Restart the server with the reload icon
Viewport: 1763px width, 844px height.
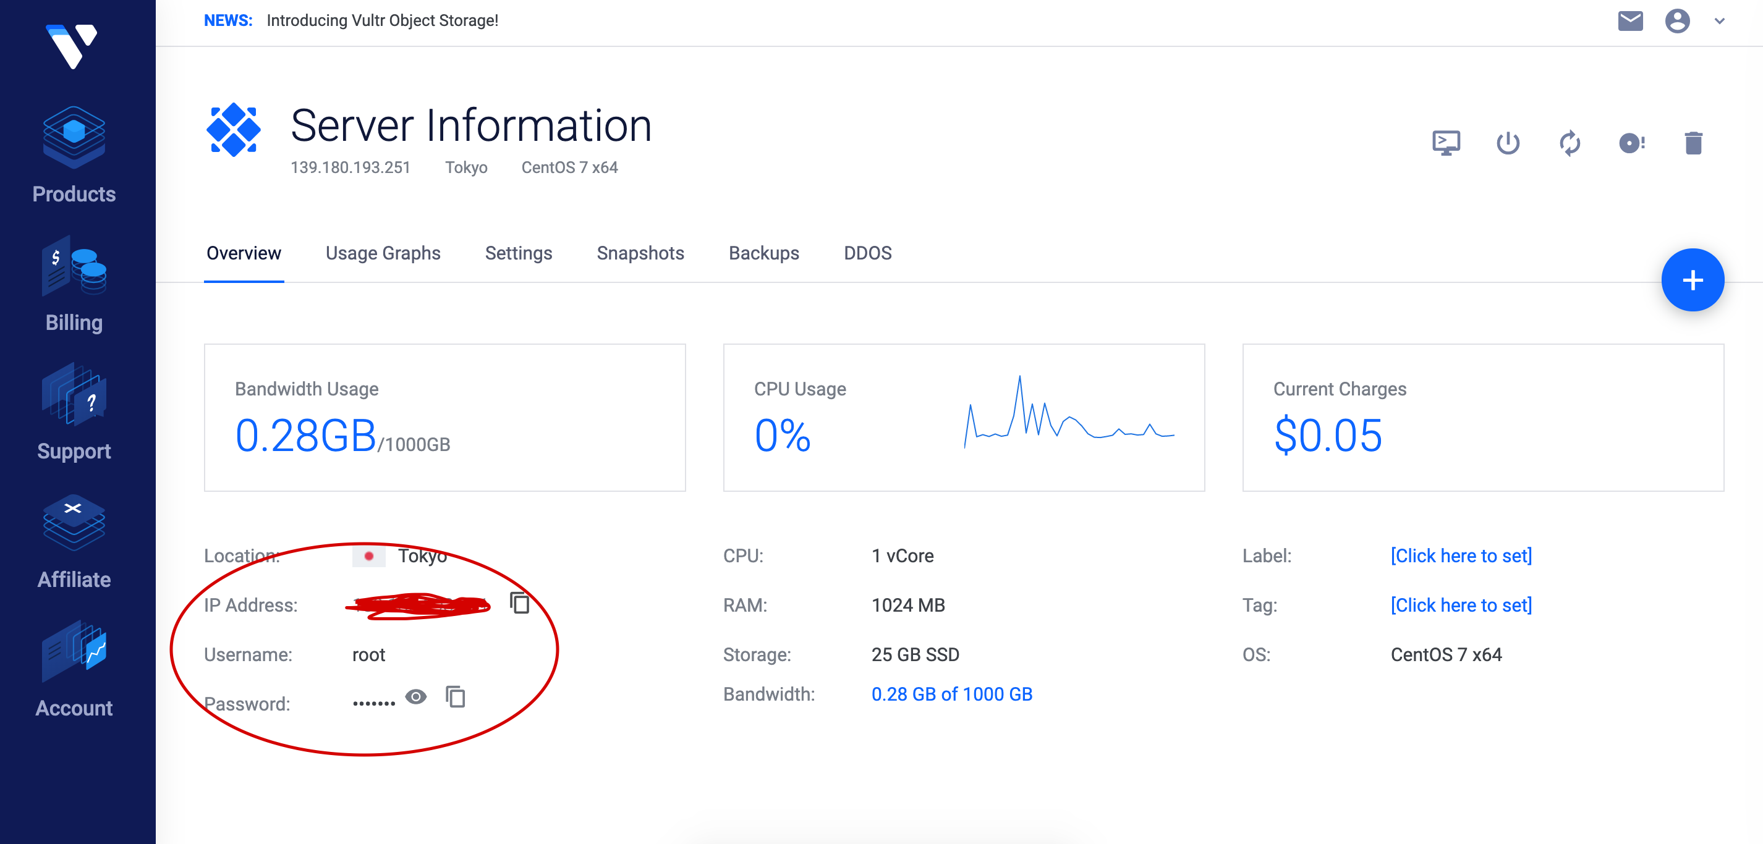point(1570,143)
